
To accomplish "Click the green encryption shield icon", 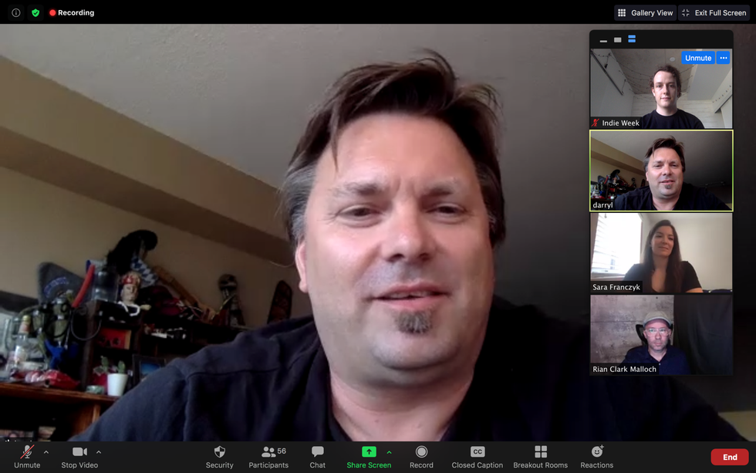I will pos(35,13).
